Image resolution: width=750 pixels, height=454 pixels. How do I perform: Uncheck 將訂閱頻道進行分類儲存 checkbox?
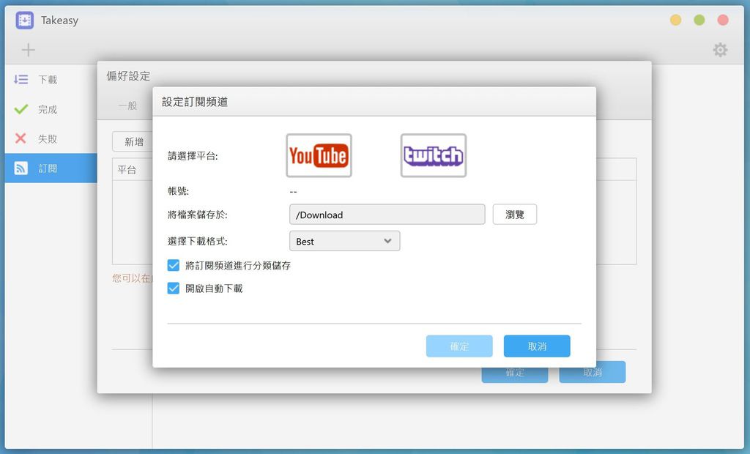[x=173, y=266]
